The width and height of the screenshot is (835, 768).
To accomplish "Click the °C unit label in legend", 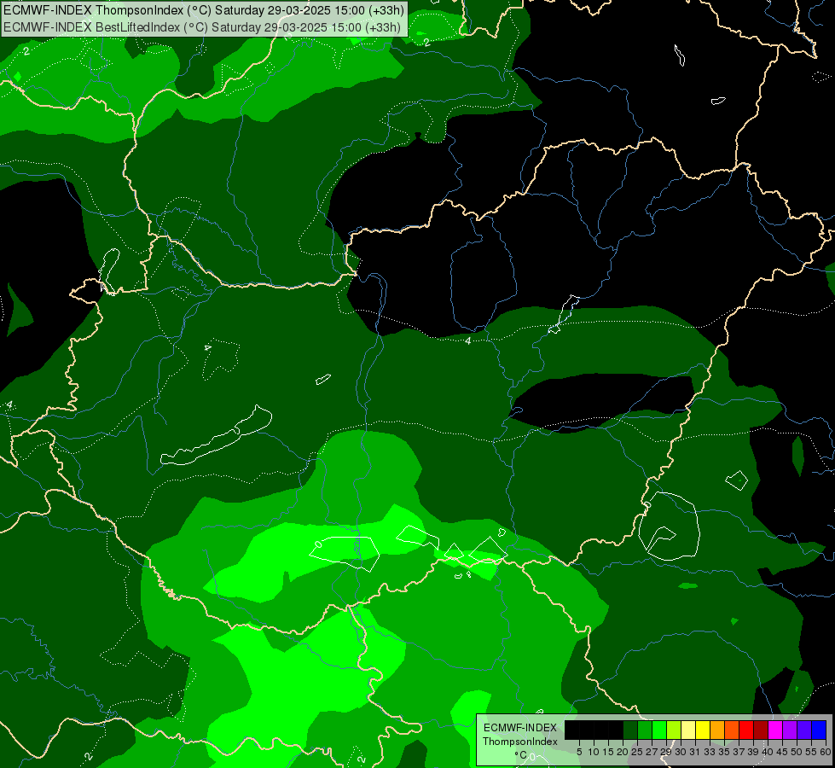I will [521, 755].
